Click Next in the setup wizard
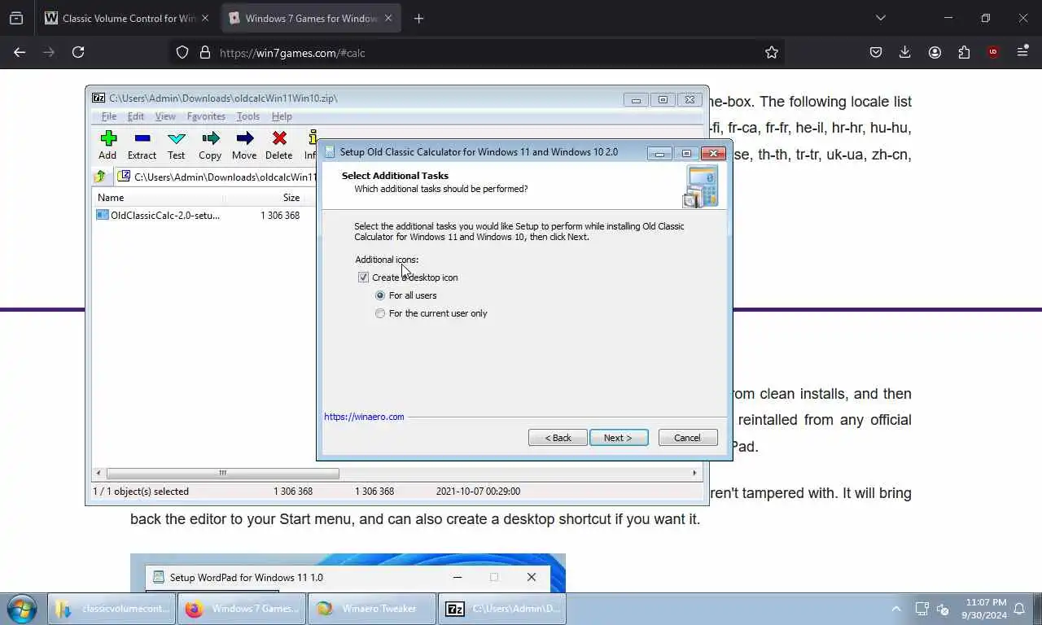The image size is (1042, 625). click(619, 438)
